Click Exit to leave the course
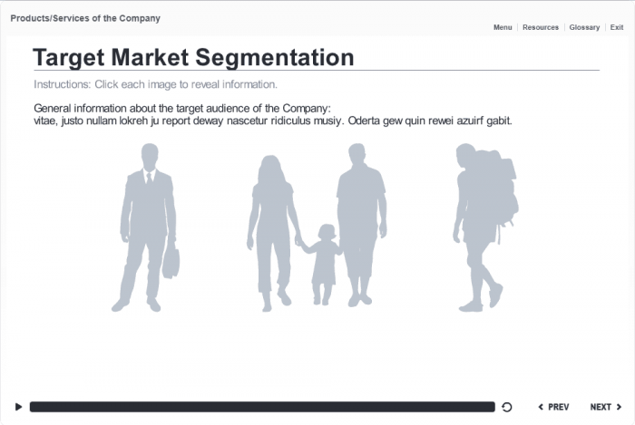This screenshot has height=425, width=635. 617,27
